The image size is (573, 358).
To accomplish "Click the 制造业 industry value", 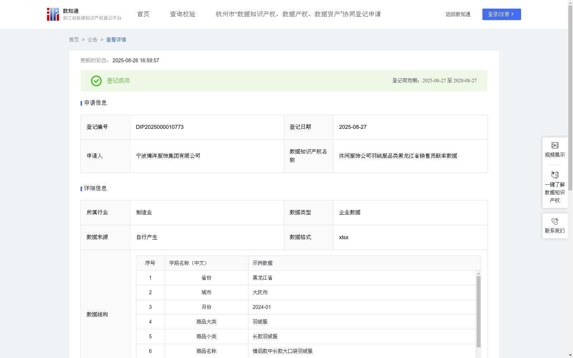I will [144, 213].
